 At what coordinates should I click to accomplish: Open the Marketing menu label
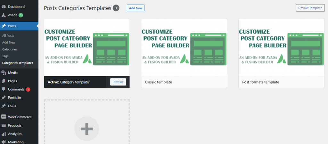(x=16, y=142)
